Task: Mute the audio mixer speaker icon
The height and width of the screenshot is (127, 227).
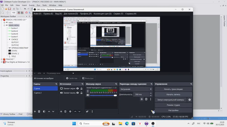Action: click(x=88, y=95)
